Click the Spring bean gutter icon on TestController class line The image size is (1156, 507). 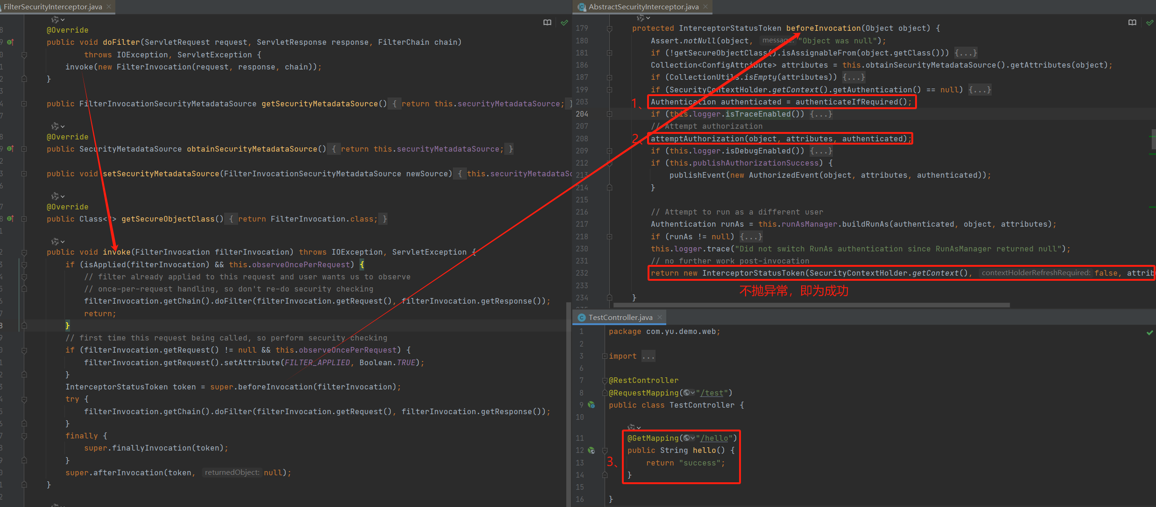[592, 405]
